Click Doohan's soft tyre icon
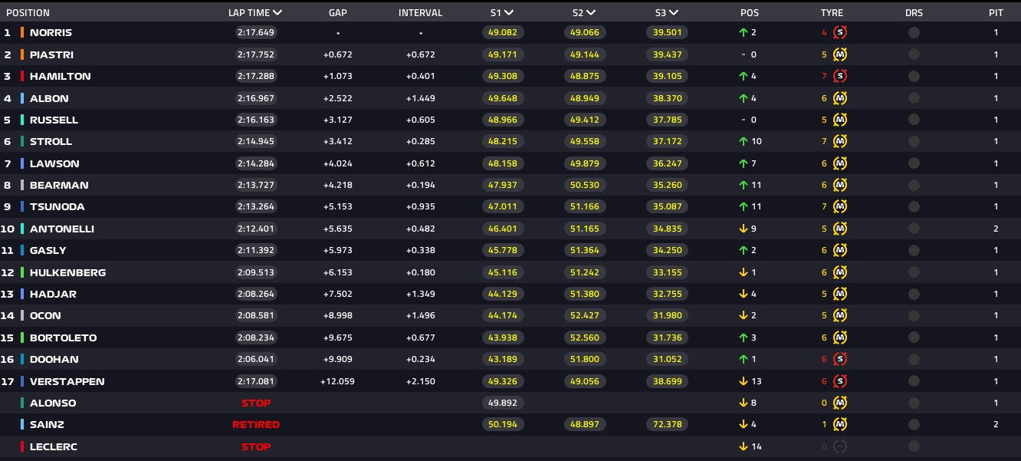The image size is (1021, 461). point(840,360)
